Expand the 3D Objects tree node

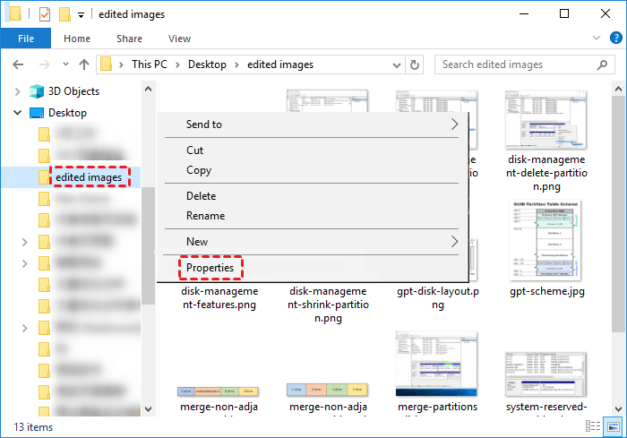(17, 91)
